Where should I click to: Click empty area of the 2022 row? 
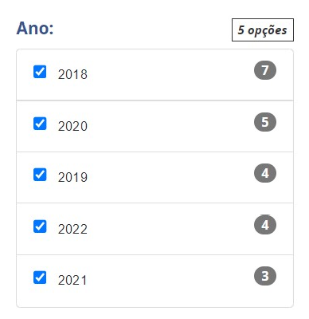pos(170,229)
